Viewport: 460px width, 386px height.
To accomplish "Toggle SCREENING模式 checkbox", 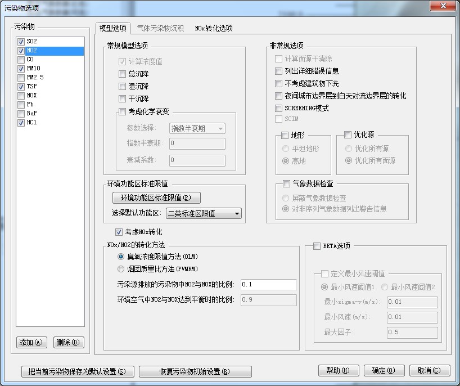I will click(279, 108).
